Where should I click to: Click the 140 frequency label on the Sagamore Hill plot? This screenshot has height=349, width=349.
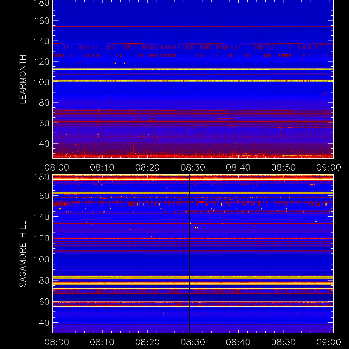pos(41,217)
